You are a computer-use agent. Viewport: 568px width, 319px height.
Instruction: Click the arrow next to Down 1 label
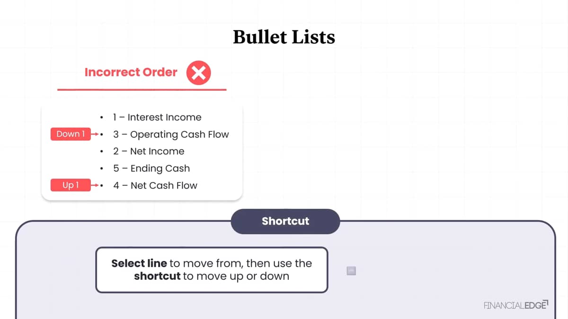(x=94, y=134)
